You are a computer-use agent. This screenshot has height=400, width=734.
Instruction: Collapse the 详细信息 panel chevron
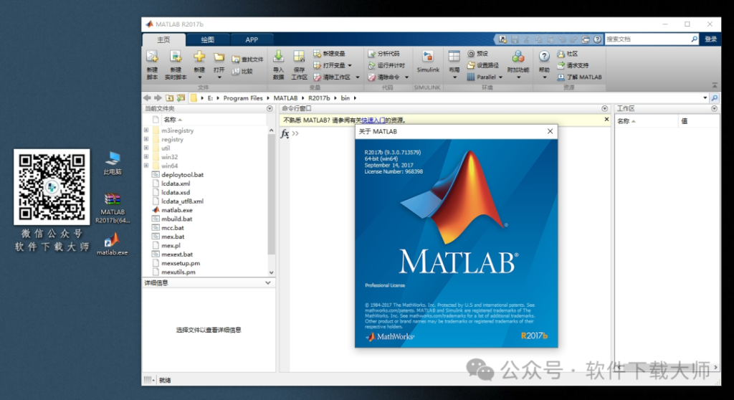point(268,283)
